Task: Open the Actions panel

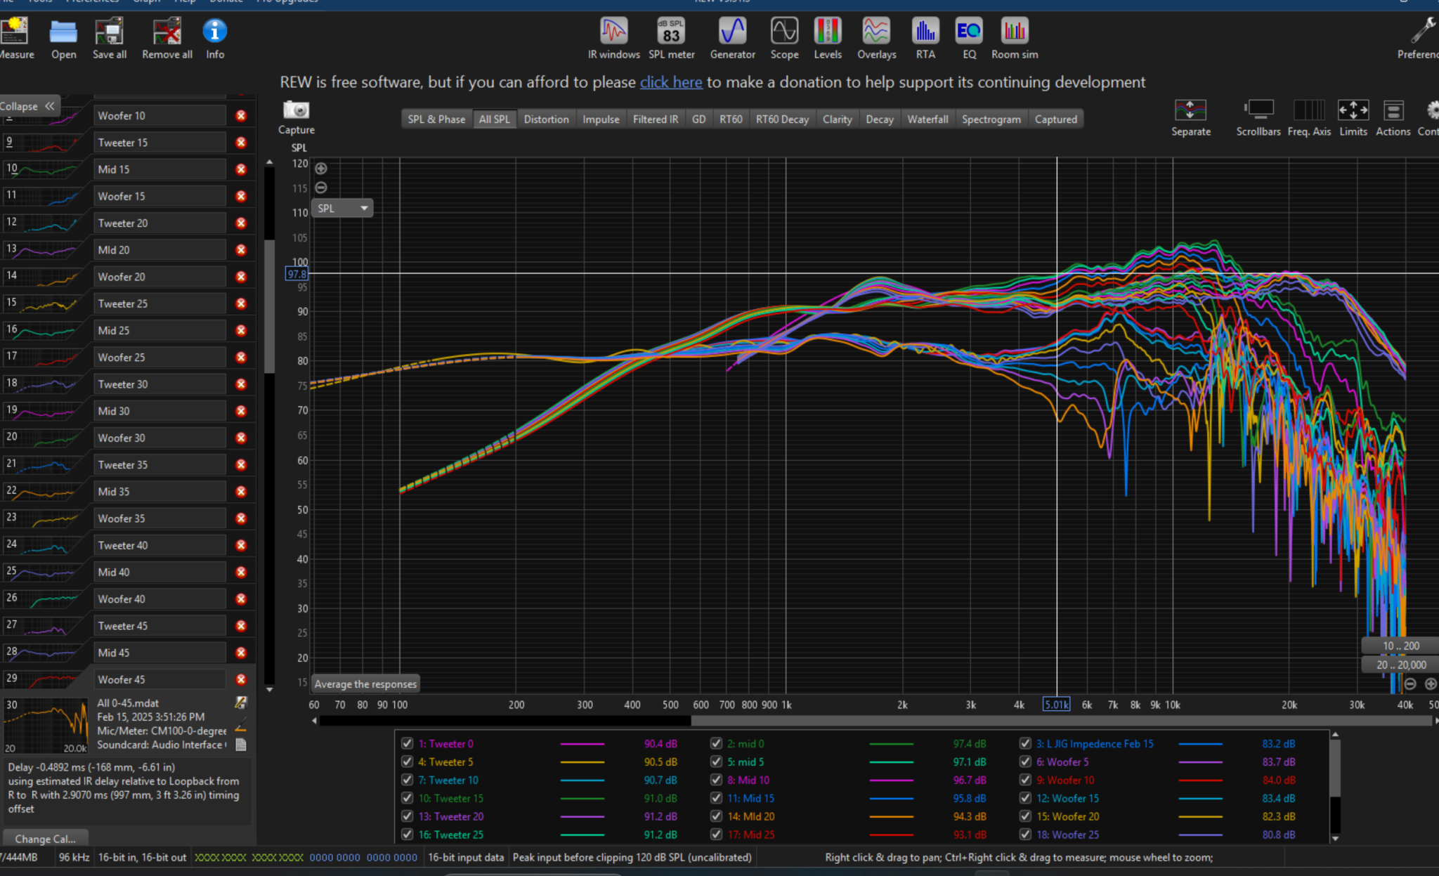Action: coord(1393,118)
